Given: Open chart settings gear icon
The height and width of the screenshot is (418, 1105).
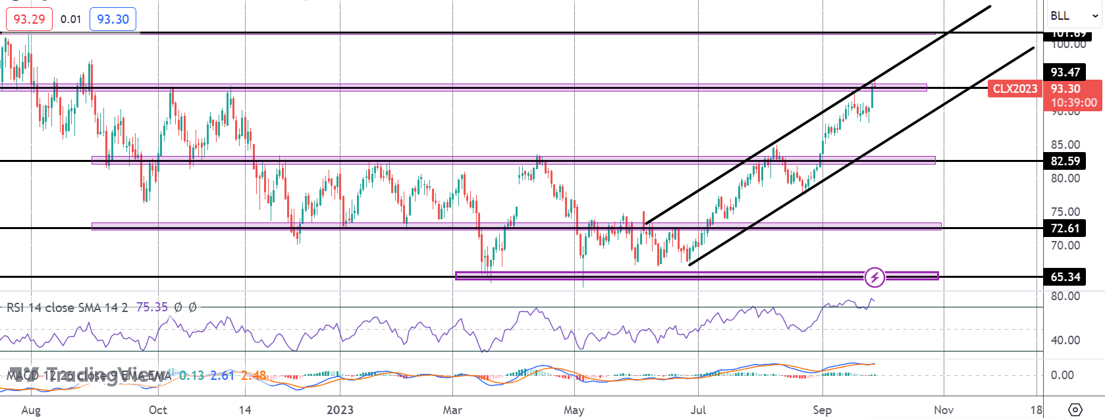Looking at the screenshot, I should tap(1075, 409).
